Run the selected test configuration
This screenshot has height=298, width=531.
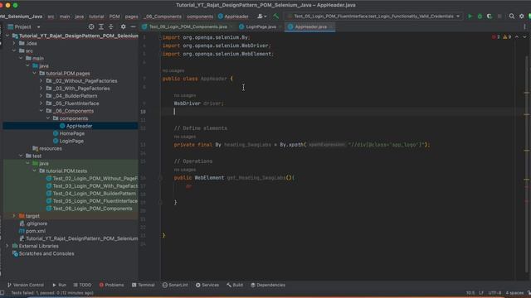[470, 17]
